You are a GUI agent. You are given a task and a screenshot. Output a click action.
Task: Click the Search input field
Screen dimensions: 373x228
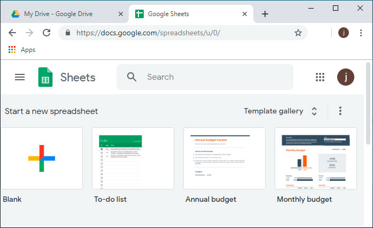(x=205, y=77)
